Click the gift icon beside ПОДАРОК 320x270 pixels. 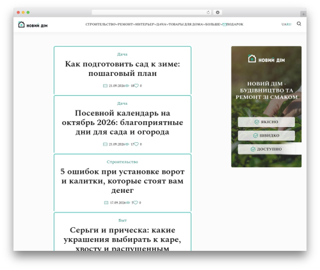coord(224,24)
